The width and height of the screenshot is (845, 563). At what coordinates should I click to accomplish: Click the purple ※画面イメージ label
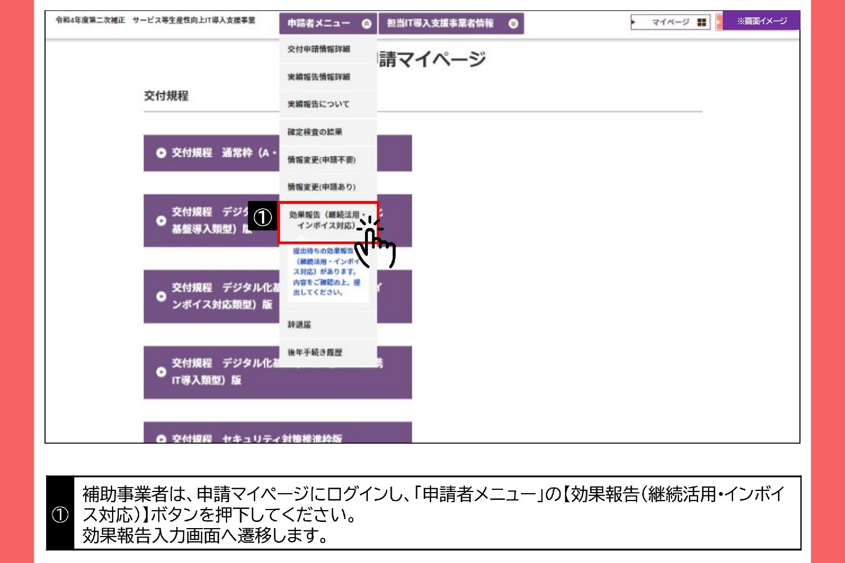coord(762,21)
